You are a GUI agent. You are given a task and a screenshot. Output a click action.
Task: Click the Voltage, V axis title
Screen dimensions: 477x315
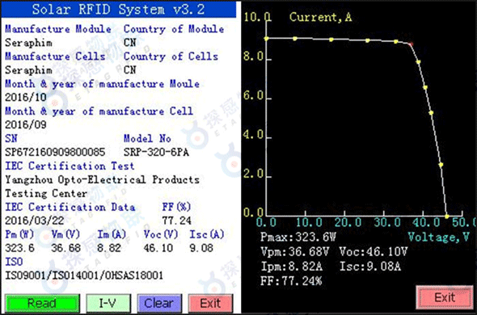point(438,237)
